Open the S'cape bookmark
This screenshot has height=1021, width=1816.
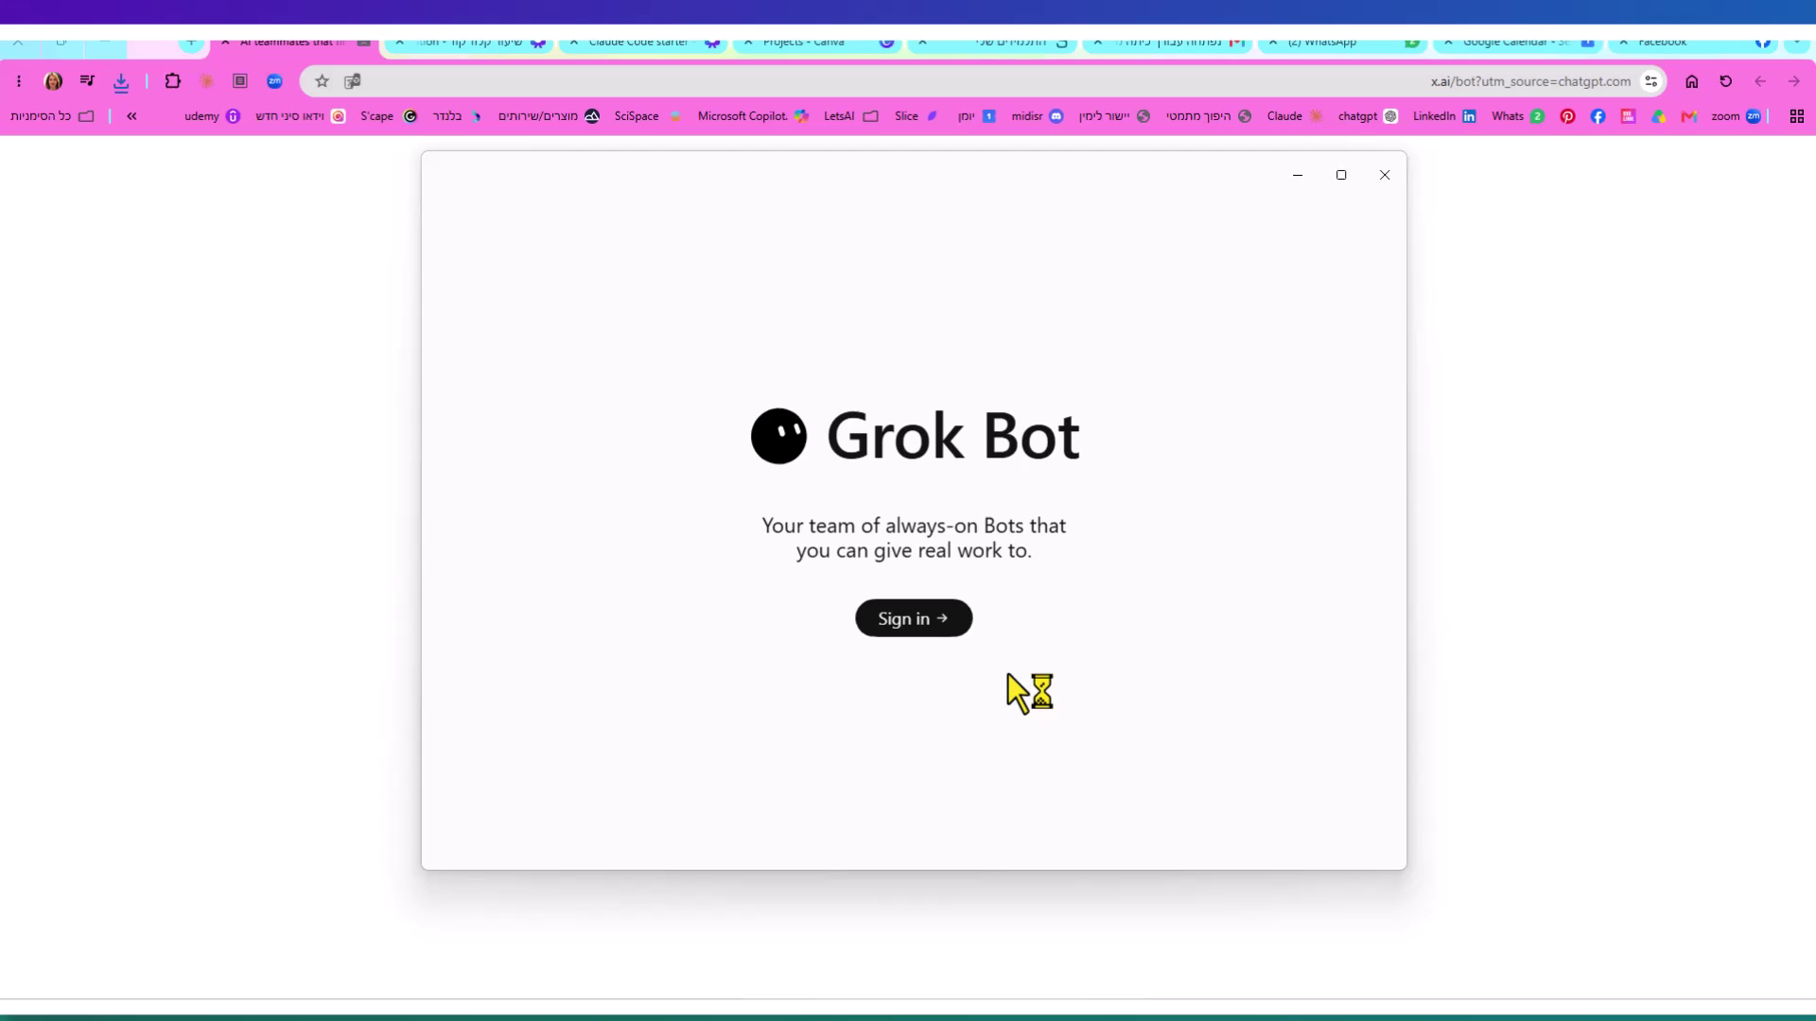(389, 116)
